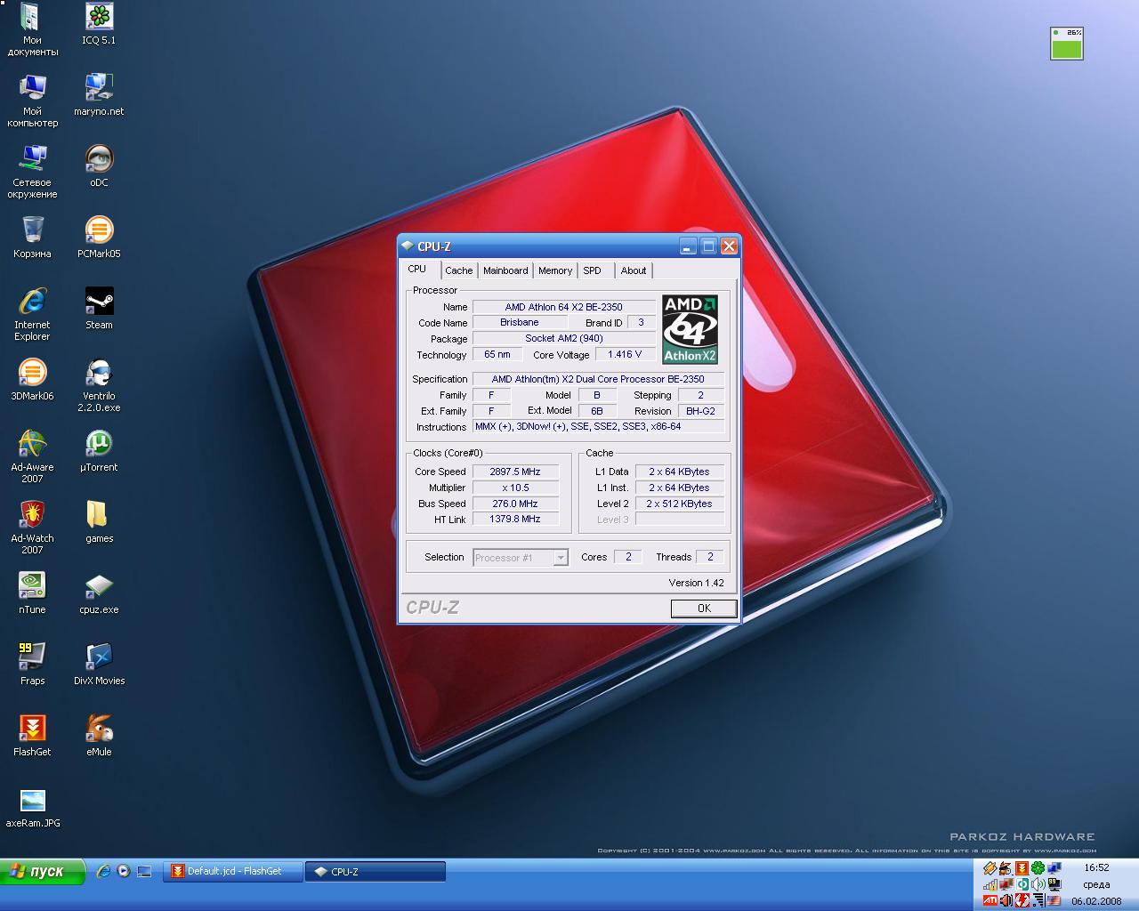Click the OK button in CPU-Z
The height and width of the screenshot is (911, 1139).
[704, 609]
